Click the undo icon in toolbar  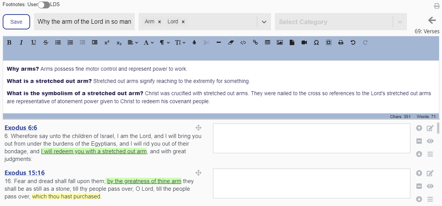353,43
